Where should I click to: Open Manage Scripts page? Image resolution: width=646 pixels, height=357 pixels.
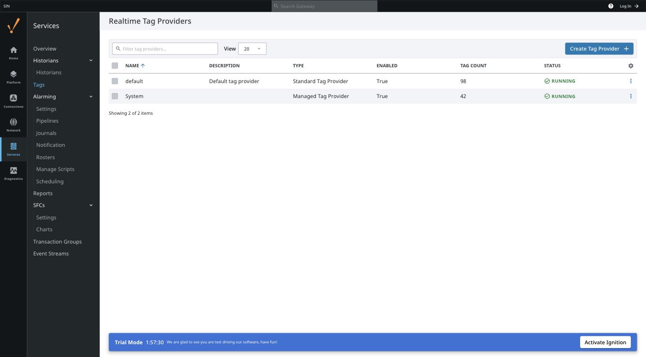coord(55,169)
